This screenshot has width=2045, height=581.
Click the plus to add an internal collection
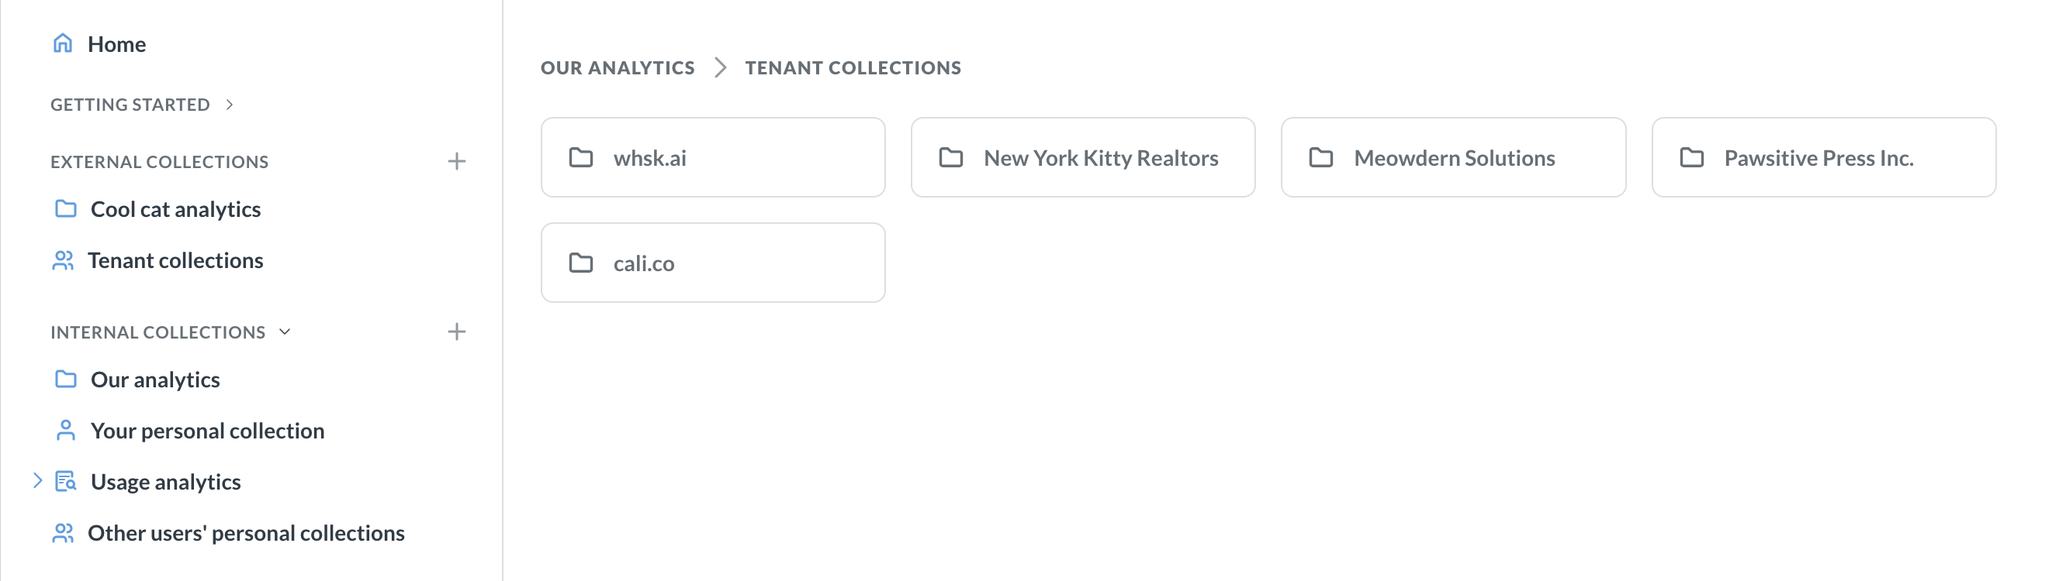tap(457, 332)
